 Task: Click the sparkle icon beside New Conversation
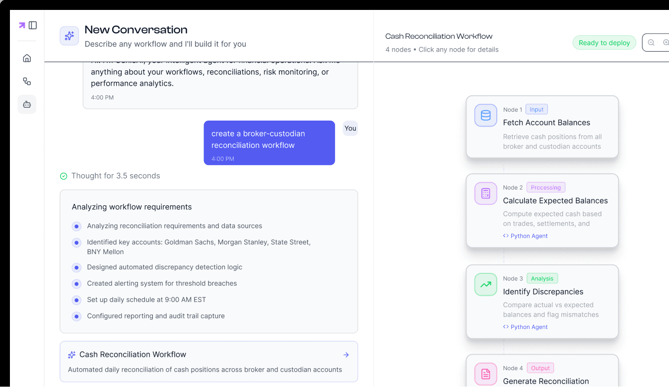coord(69,36)
